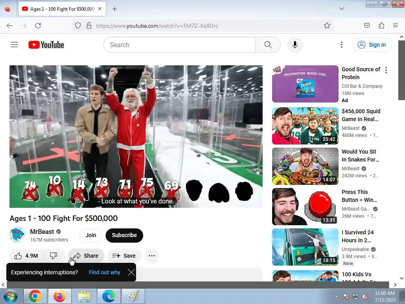
Task: Open the Windows Start menu
Action: pyautogui.click(x=10, y=296)
